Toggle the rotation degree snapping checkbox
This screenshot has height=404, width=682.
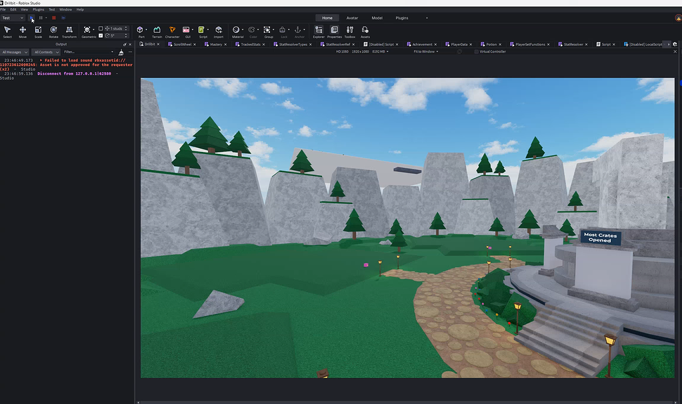(101, 35)
